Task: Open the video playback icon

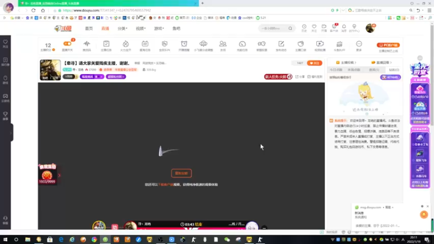Action: click(320, 44)
